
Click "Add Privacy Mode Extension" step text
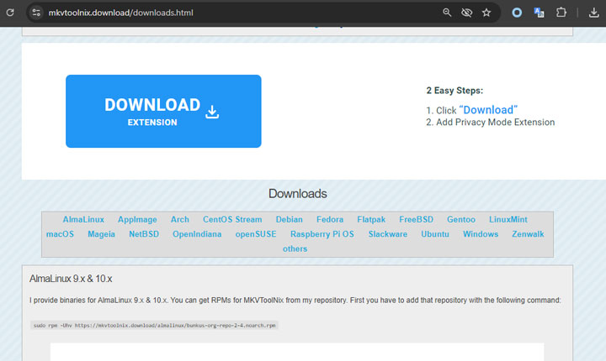[495, 123]
